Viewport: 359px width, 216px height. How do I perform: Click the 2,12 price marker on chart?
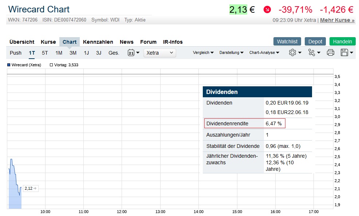pos(31,189)
